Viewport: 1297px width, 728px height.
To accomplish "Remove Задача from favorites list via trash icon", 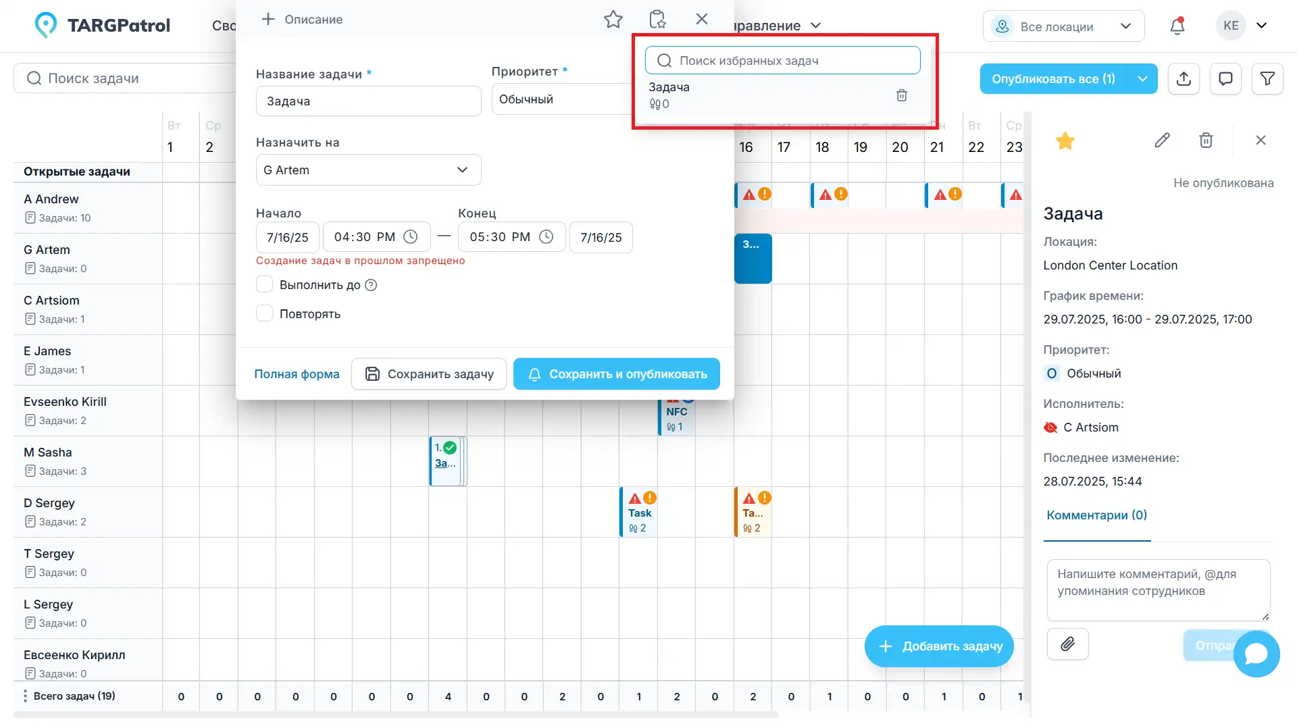I will (x=902, y=95).
